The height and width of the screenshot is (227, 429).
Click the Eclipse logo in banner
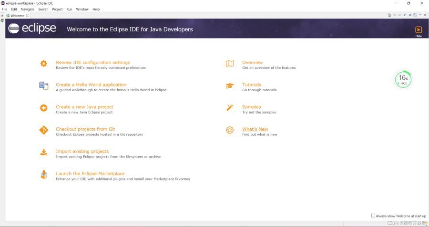(32, 28)
